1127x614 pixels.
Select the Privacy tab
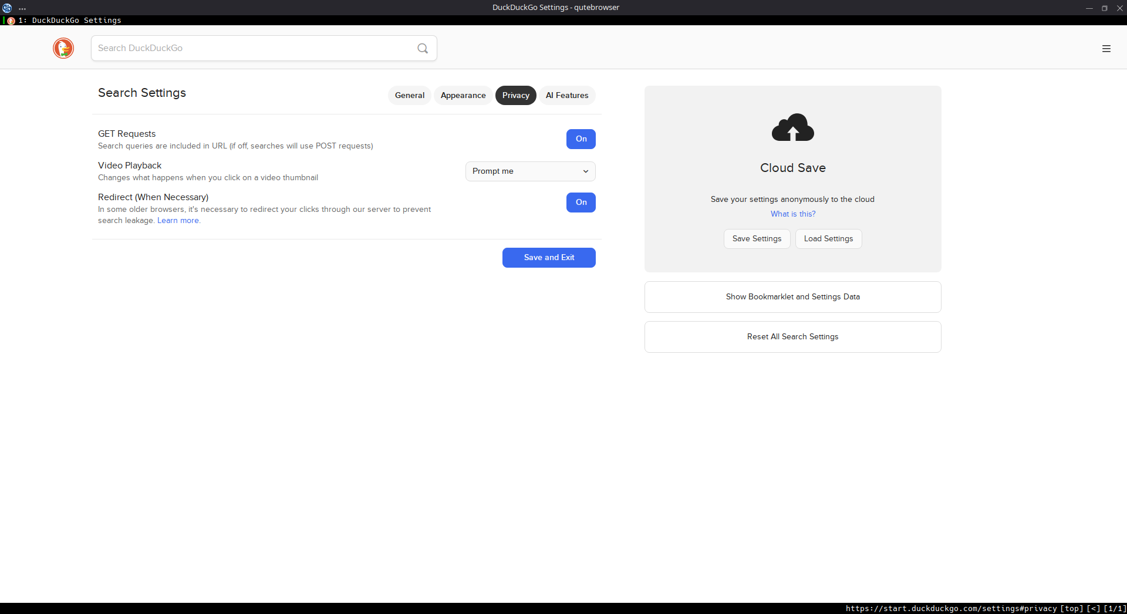[x=516, y=96]
